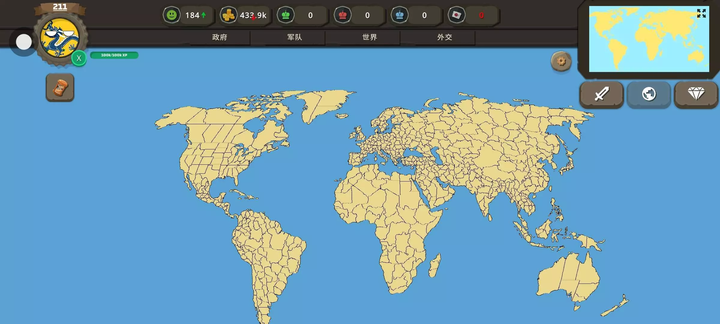Open the 军队 army tab
The height and width of the screenshot is (324, 720).
295,37
